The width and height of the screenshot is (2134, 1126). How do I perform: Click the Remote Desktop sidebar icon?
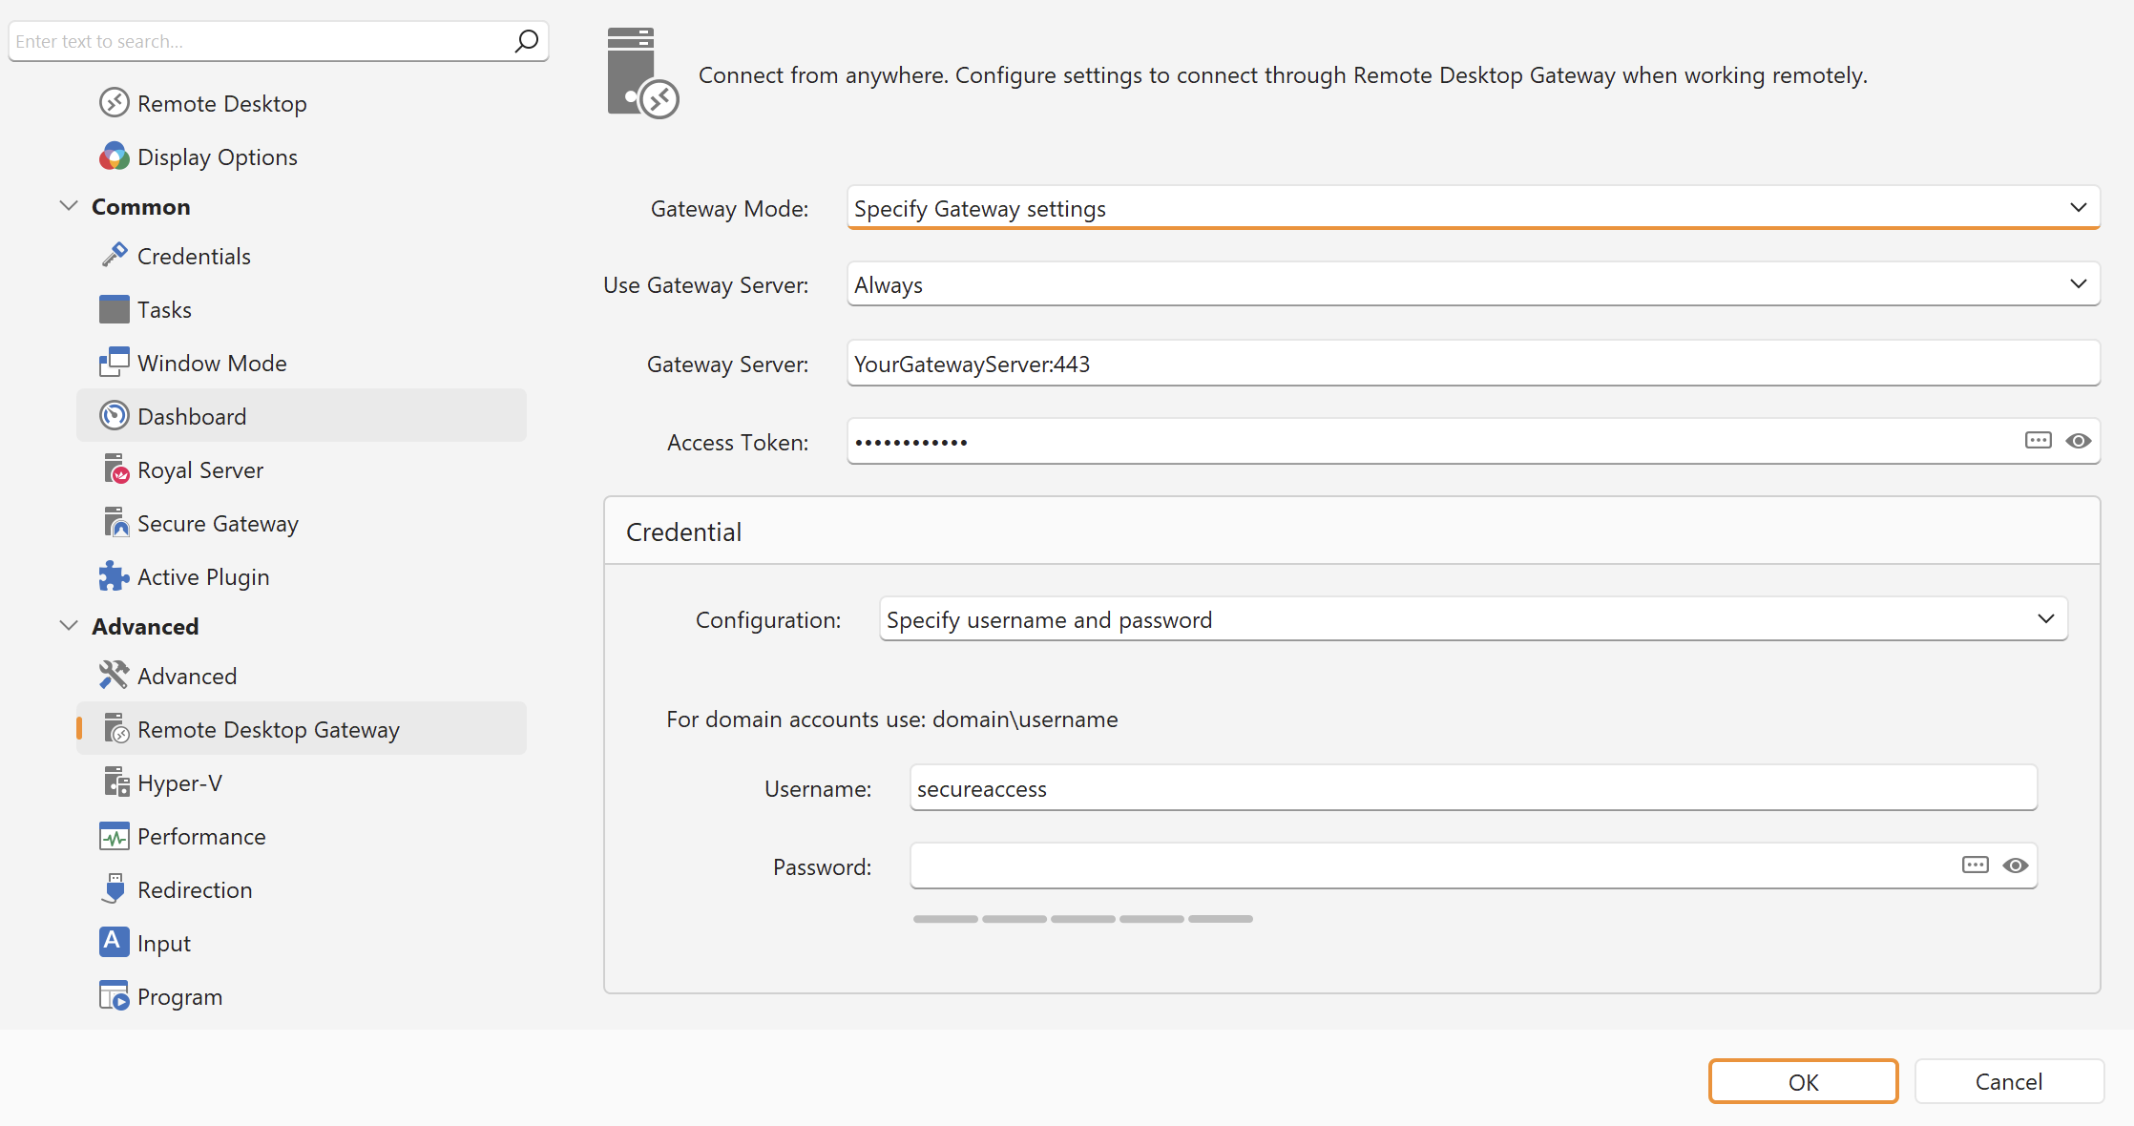click(115, 103)
